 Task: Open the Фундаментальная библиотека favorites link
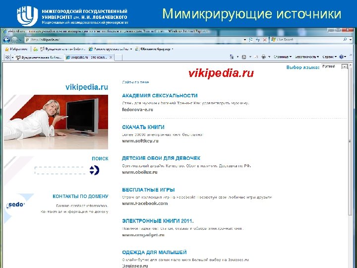coord(62,49)
